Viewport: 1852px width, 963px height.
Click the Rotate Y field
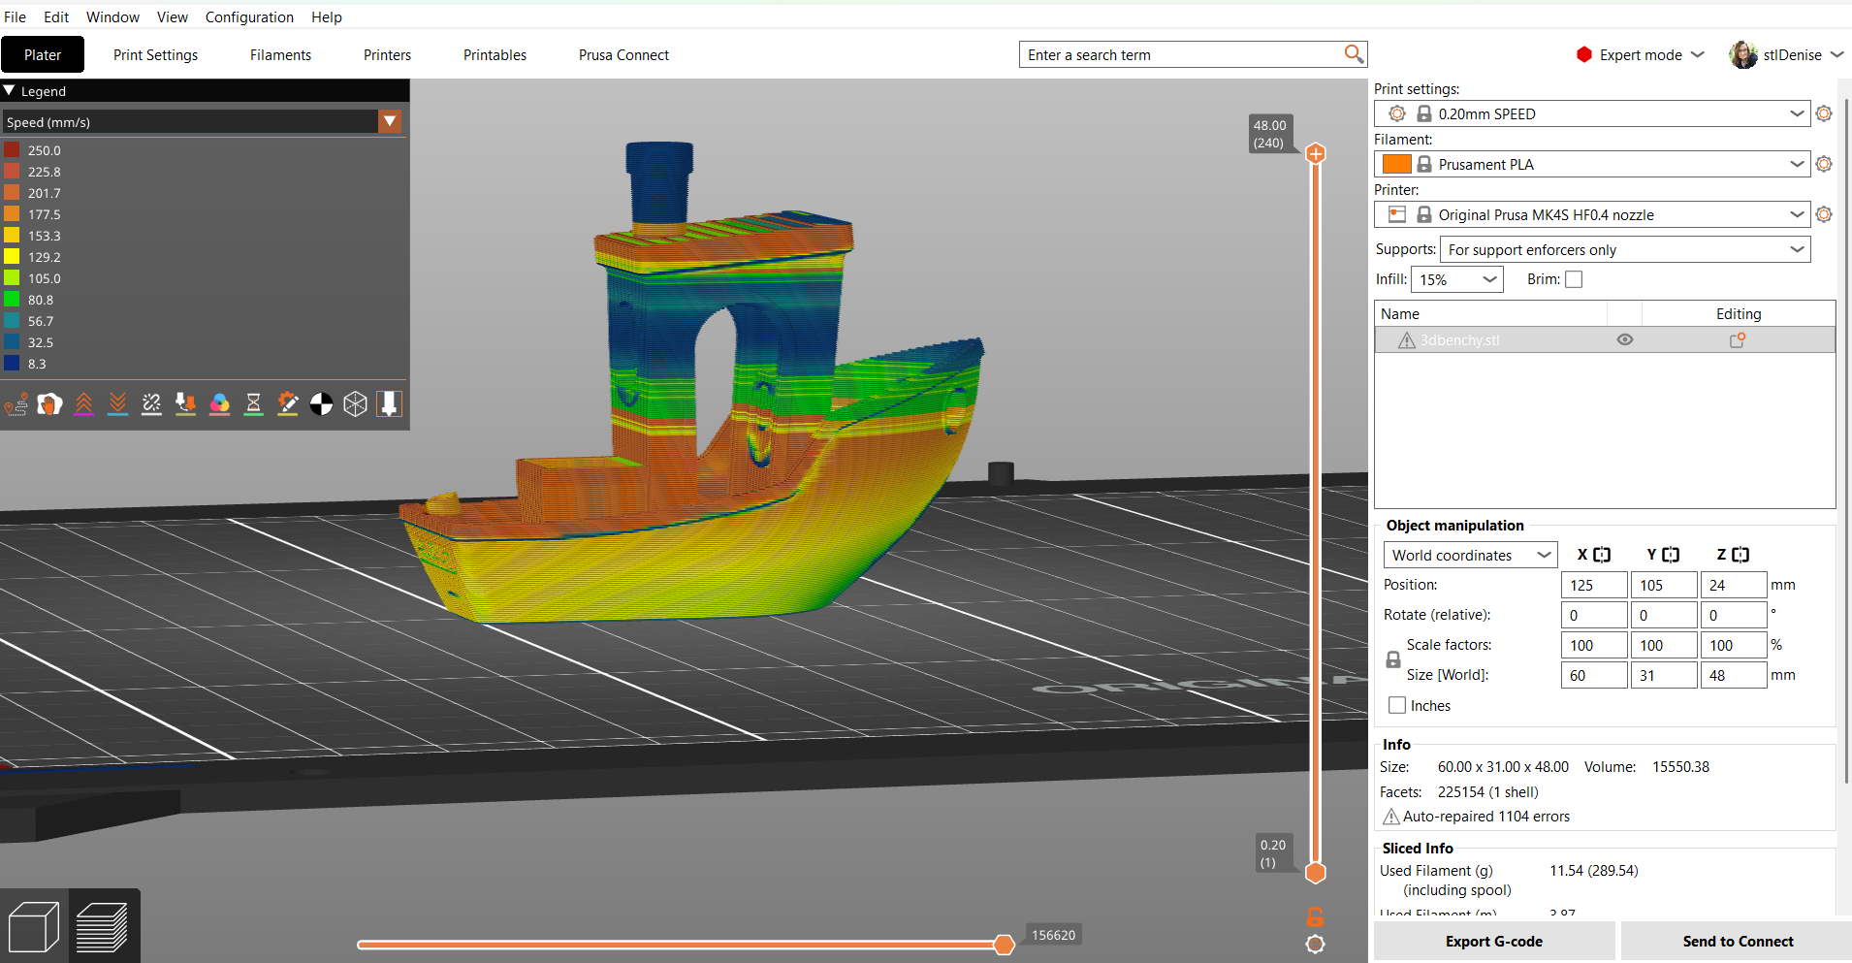pos(1664,615)
